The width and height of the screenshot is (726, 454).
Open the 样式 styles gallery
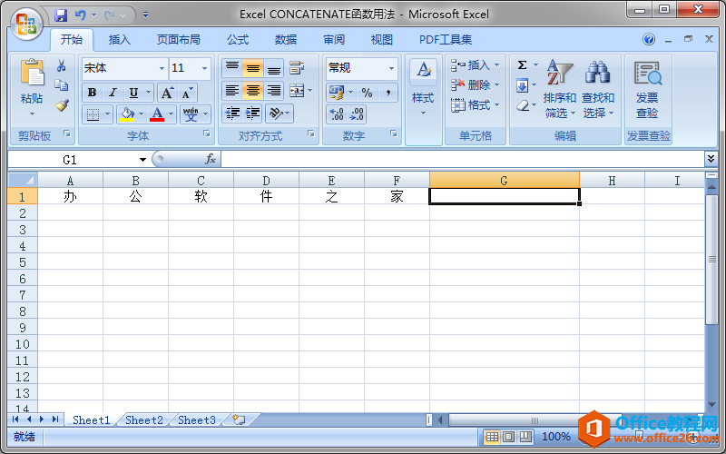pyautogui.click(x=423, y=88)
